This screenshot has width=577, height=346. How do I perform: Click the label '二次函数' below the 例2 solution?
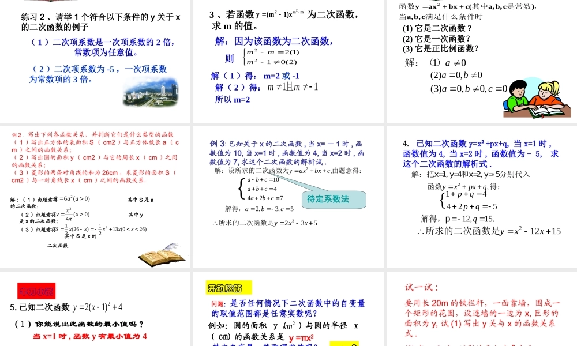pyautogui.click(x=57, y=246)
